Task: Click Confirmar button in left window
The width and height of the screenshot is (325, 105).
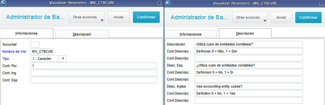Action: click(146, 17)
